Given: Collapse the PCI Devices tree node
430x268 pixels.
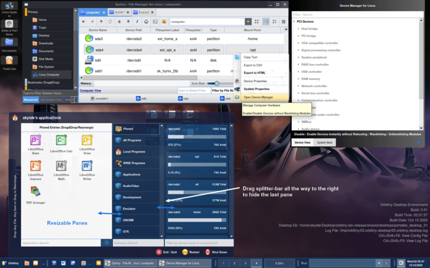Looking at the screenshot, I should (x=294, y=22).
